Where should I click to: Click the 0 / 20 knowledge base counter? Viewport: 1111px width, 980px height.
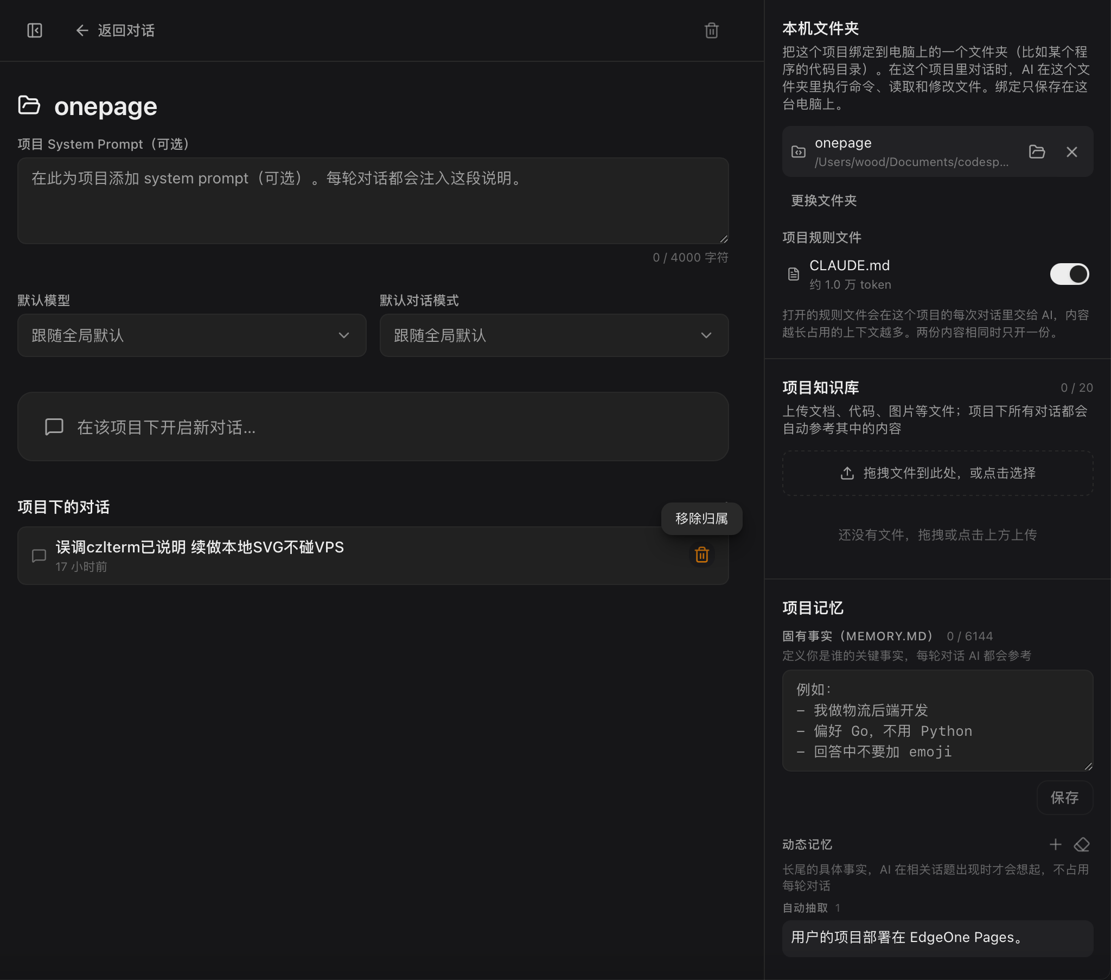coord(1076,388)
